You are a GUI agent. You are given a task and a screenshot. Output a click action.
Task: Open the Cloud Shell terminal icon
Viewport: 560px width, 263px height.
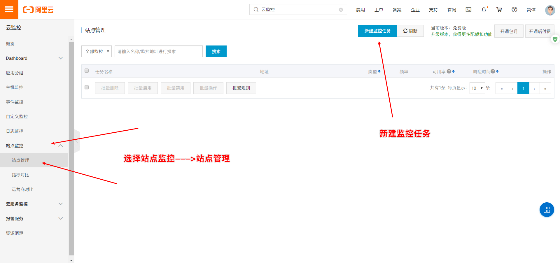tap(468, 10)
